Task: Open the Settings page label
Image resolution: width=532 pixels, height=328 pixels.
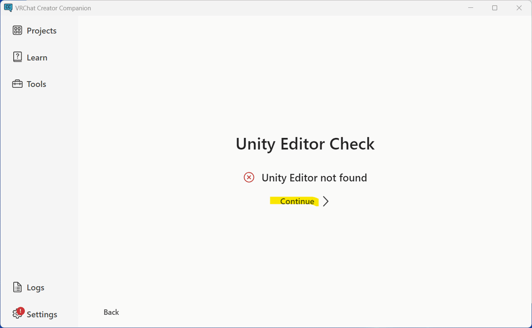Action: [42, 314]
